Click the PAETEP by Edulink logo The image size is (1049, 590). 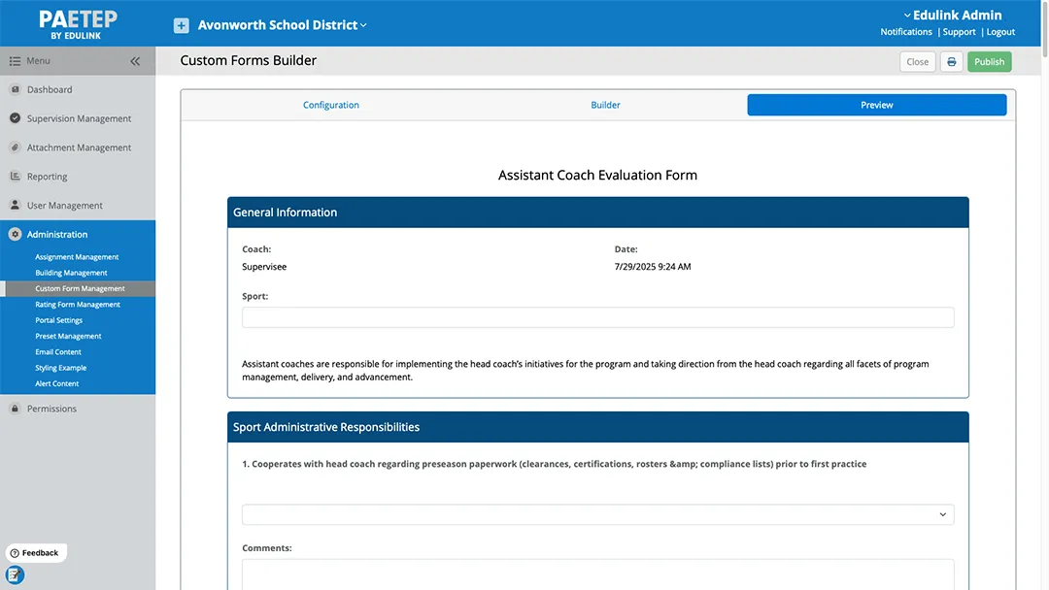pyautogui.click(x=78, y=24)
